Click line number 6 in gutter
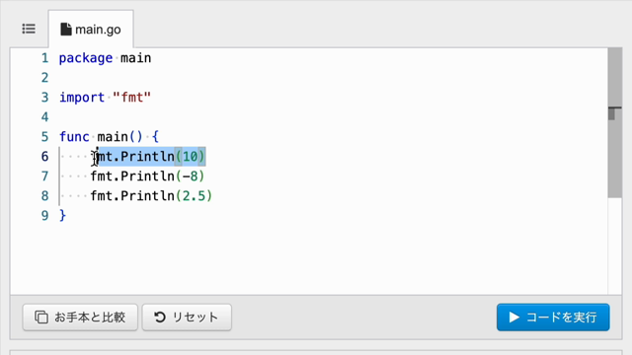This screenshot has width=632, height=355. (x=44, y=157)
